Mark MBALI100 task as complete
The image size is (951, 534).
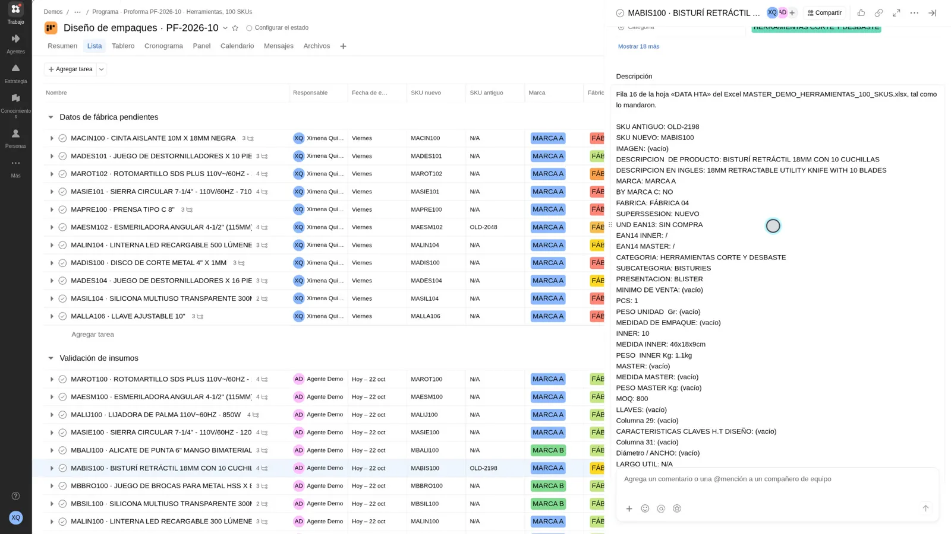(62, 450)
